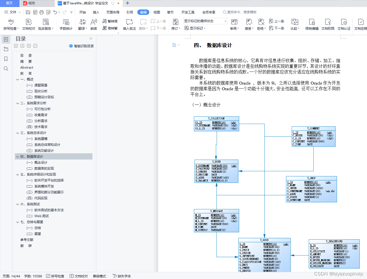
Task: Click the smart TOC recognition (智能识别目录)
Action: (x=81, y=46)
